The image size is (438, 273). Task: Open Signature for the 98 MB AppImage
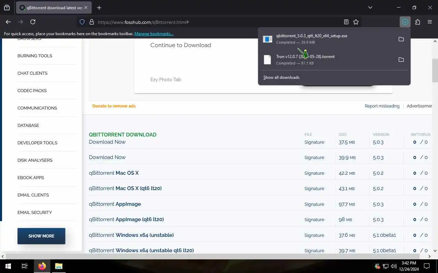coord(314,219)
